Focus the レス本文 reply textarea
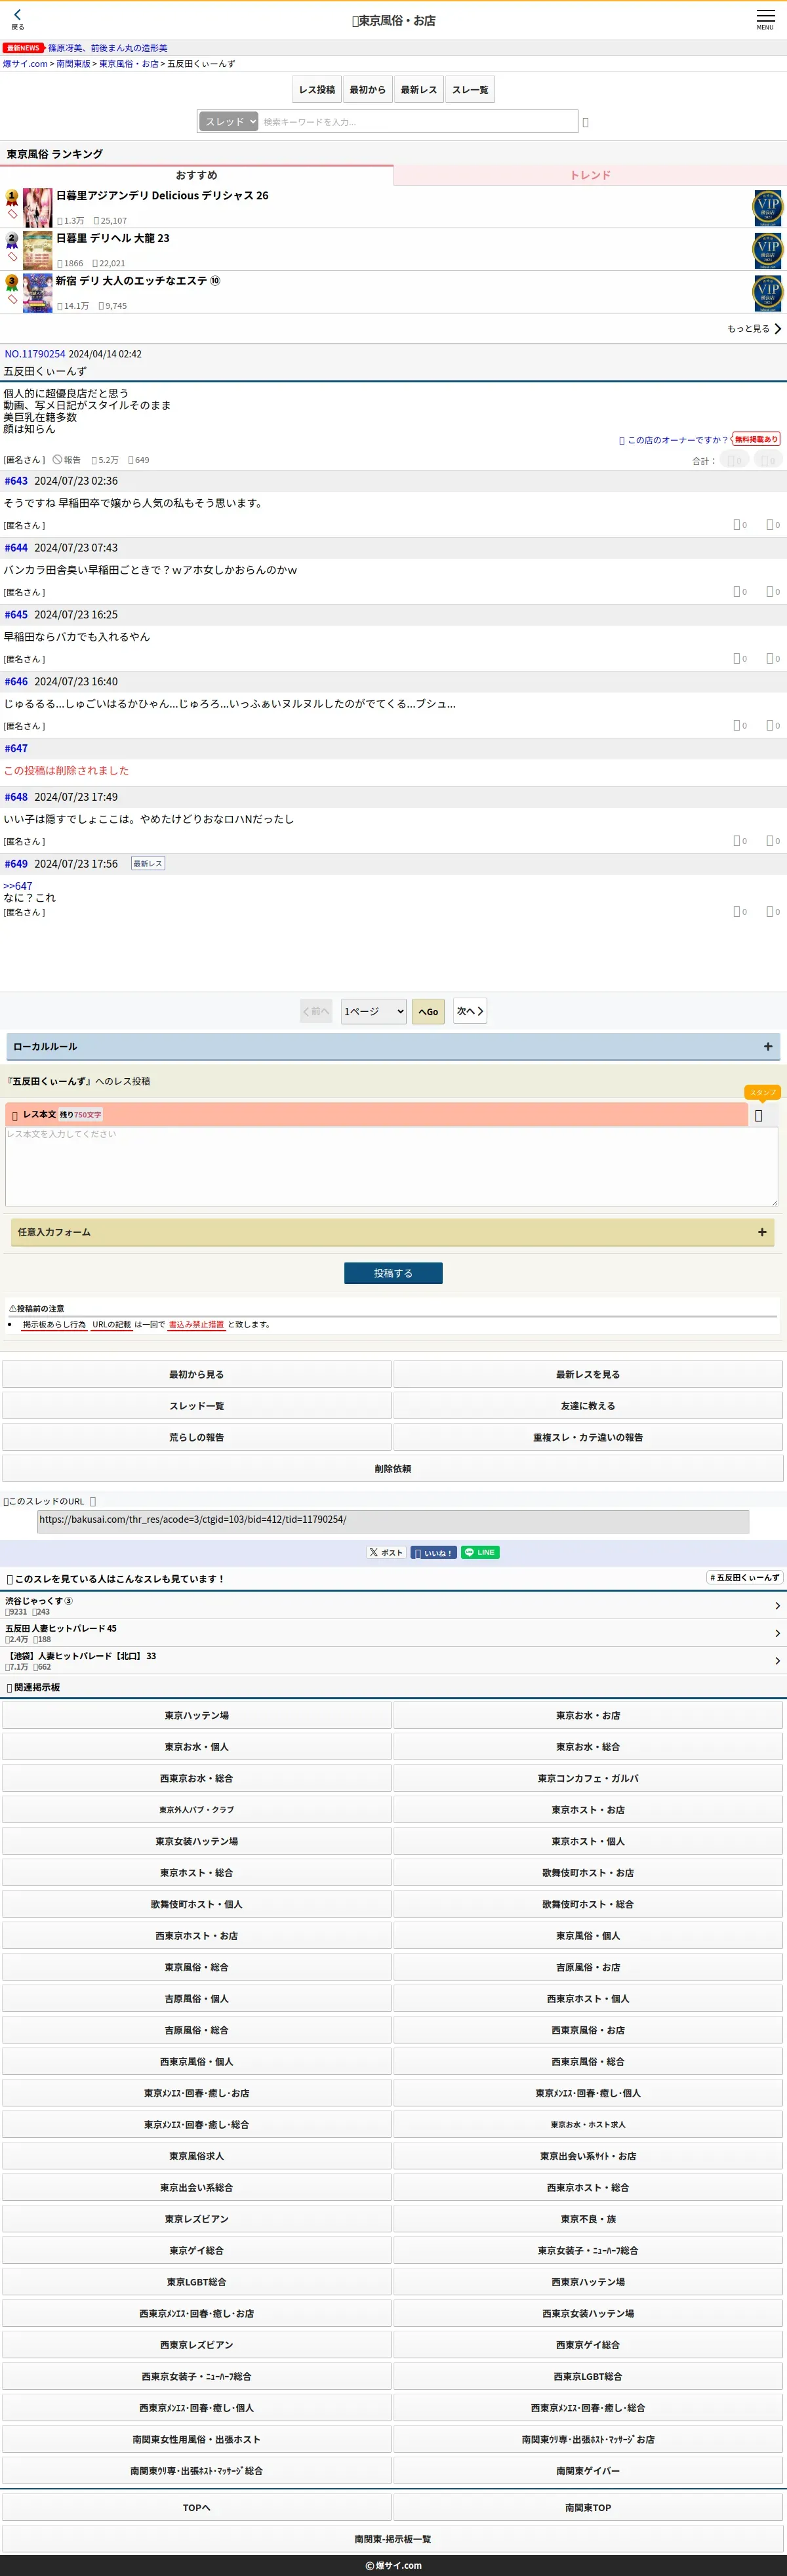Screen dimensions: 787x2576 coord(391,1166)
